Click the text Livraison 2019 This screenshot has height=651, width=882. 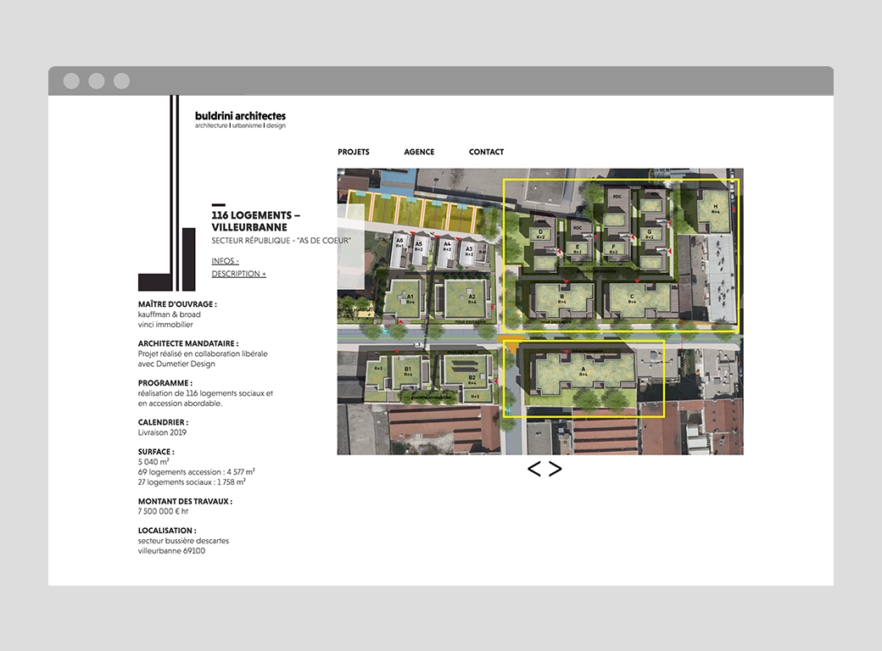(162, 432)
